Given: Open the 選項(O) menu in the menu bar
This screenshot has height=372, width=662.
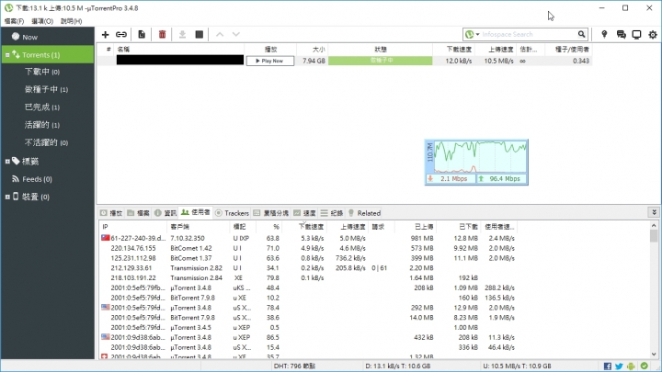Looking at the screenshot, I should (x=40, y=19).
